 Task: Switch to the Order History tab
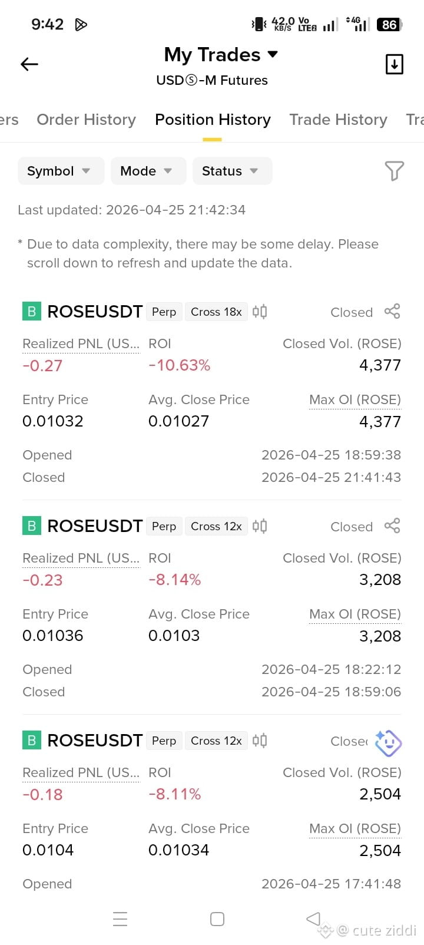(86, 120)
